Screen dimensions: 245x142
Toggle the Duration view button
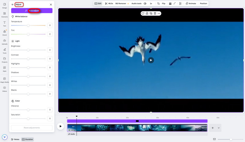coord(28,139)
